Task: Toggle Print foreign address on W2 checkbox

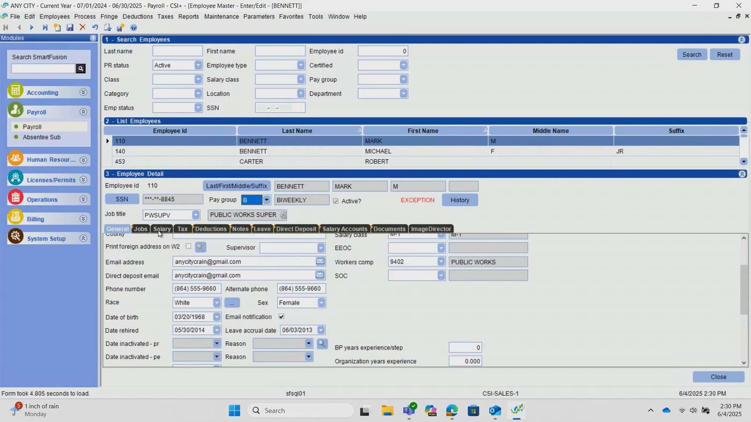Action: pyautogui.click(x=188, y=246)
